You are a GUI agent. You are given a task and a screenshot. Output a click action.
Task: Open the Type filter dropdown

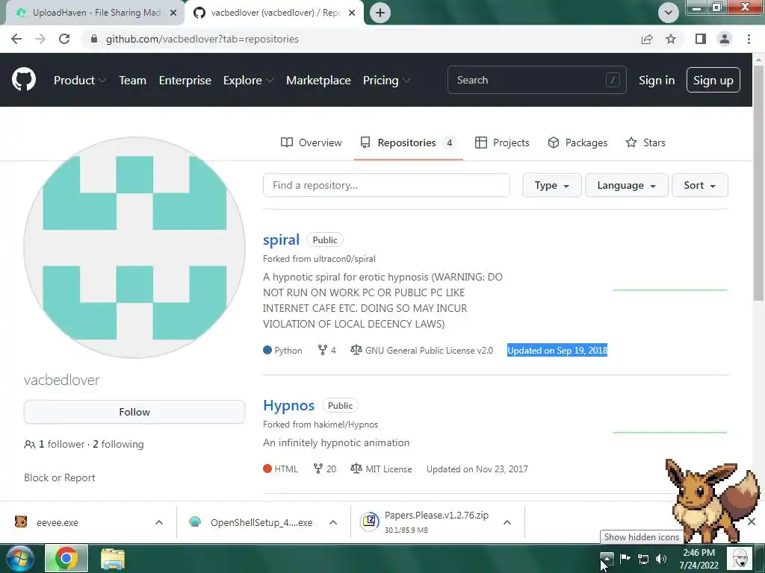click(x=552, y=185)
